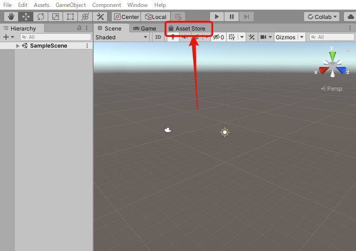Open Hierarchy panel options menu
The height and width of the screenshot is (251, 356).
coord(87,28)
